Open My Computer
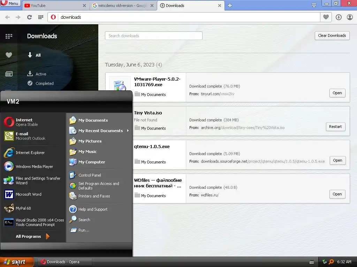 (x=99, y=162)
